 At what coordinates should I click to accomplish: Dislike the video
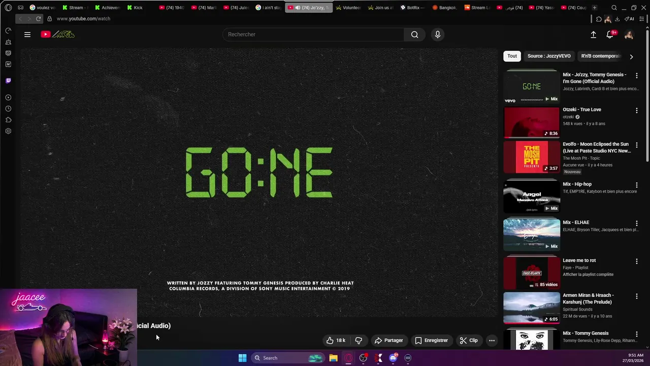pyautogui.click(x=359, y=341)
